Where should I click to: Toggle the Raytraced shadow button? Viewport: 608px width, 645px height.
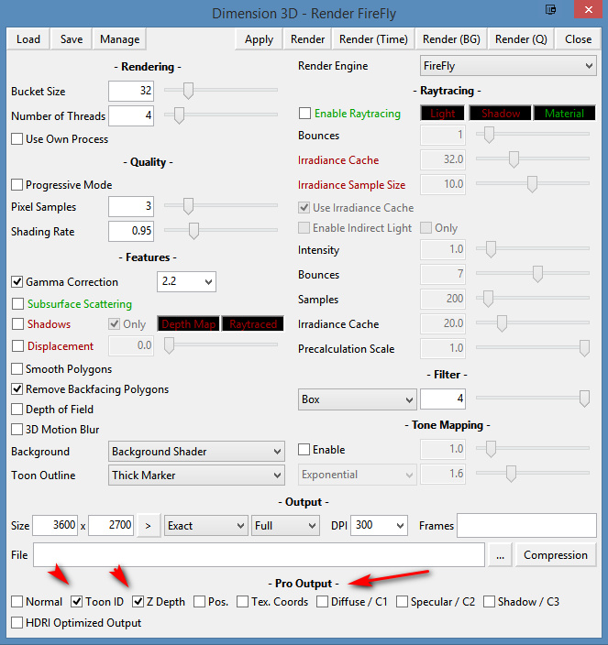(252, 323)
